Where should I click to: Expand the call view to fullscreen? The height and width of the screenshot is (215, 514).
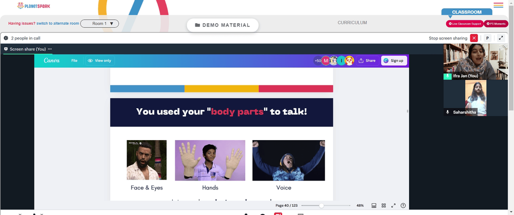point(501,38)
